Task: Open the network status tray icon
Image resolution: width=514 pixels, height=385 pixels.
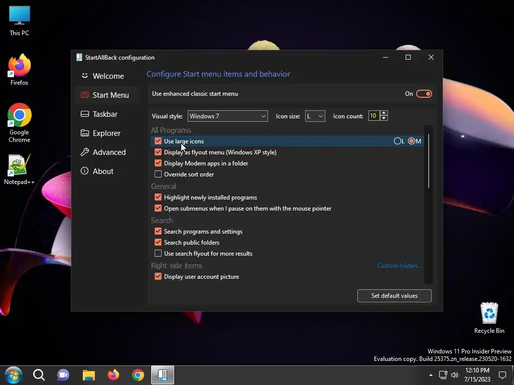Action: click(x=443, y=375)
